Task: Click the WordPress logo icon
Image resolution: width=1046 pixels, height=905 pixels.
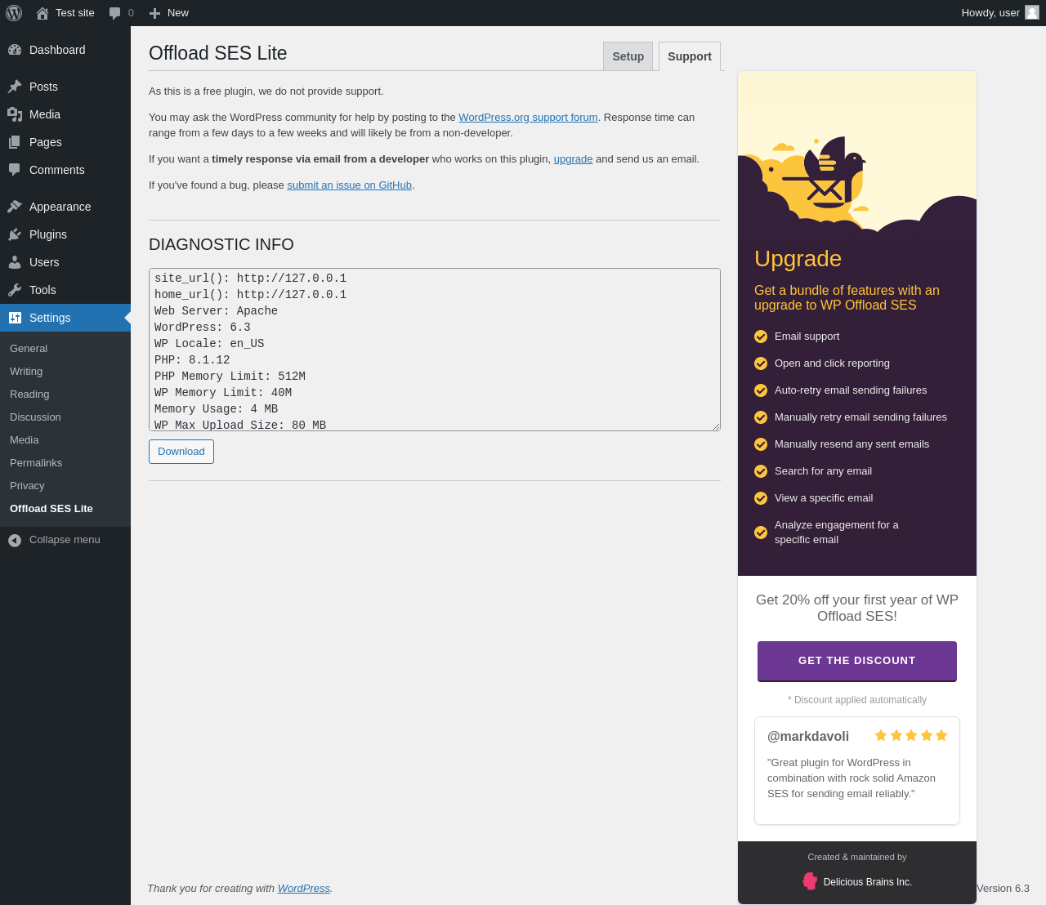Action: [14, 13]
